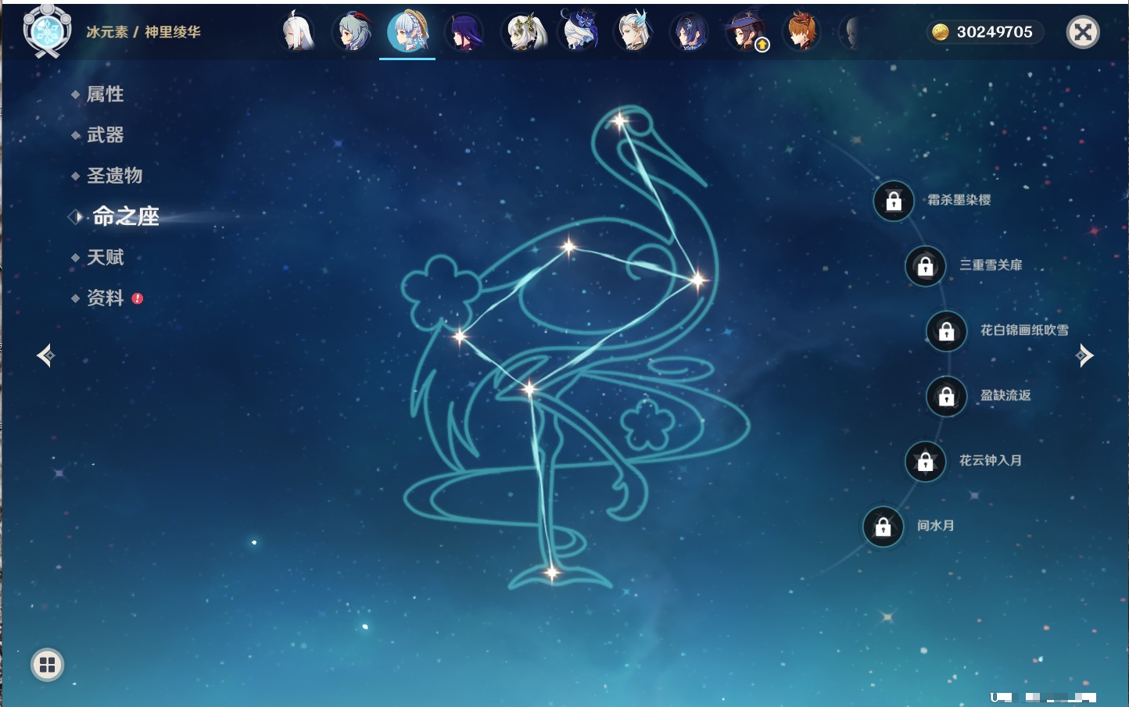Screen dimensions: 1129x707
Task: Open the grid menu button at bottom-left
Action: [x=47, y=665]
